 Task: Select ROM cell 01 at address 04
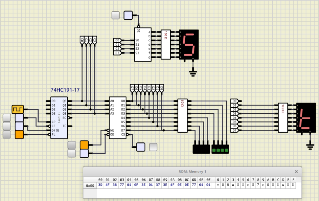[129, 185]
